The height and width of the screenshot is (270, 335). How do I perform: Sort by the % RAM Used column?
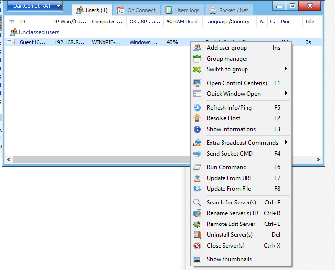pyautogui.click(x=182, y=22)
